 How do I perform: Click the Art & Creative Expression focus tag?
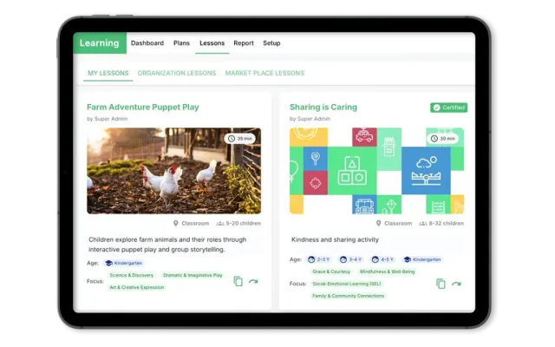coord(137,287)
